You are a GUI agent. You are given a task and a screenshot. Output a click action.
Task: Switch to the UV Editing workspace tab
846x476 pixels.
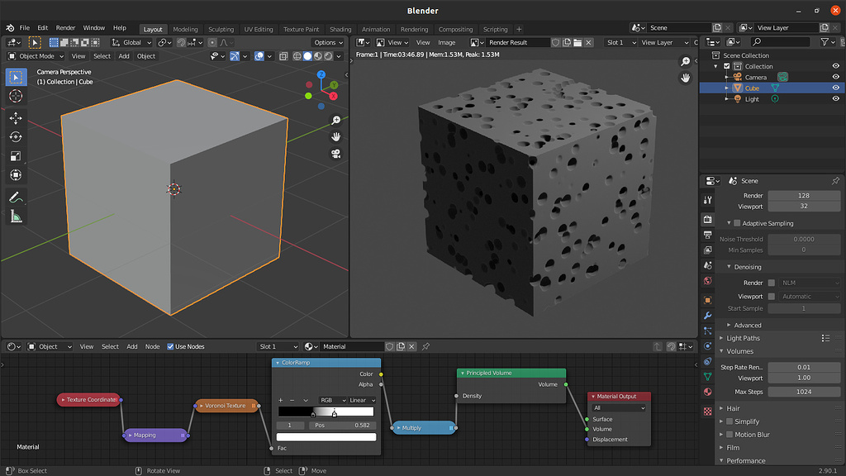[x=259, y=29]
